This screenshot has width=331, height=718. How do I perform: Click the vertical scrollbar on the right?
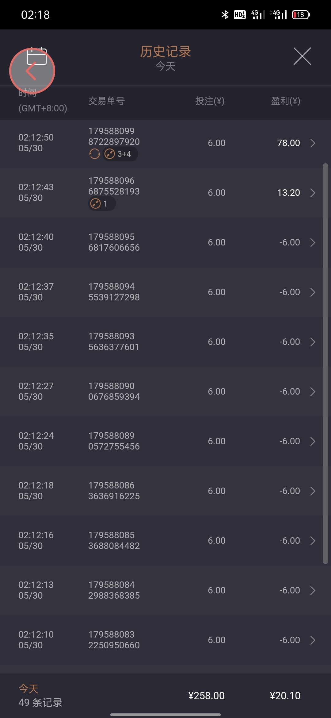[x=325, y=364]
